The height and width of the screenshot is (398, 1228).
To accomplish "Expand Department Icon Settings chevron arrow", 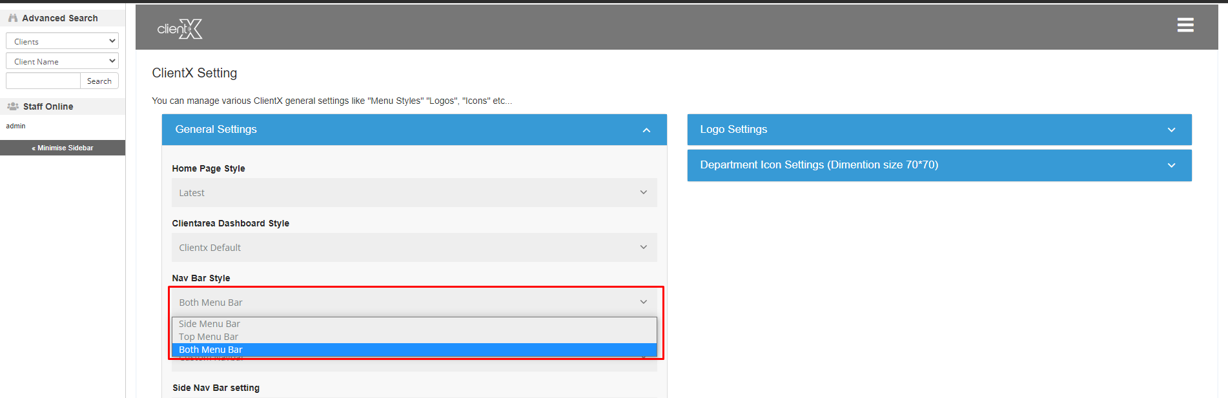I will click(1171, 166).
